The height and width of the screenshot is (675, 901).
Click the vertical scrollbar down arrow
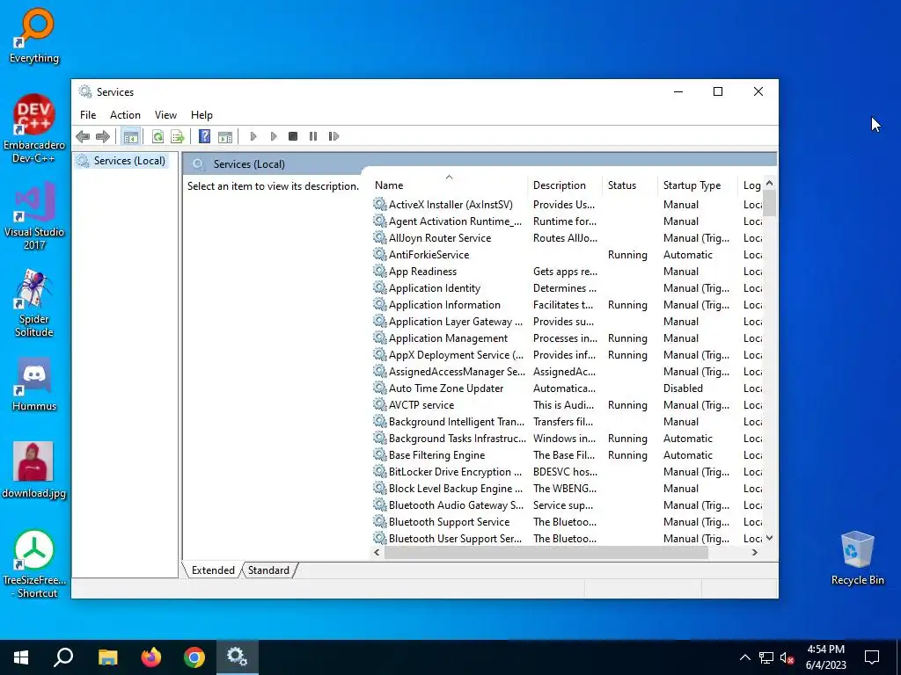point(769,539)
